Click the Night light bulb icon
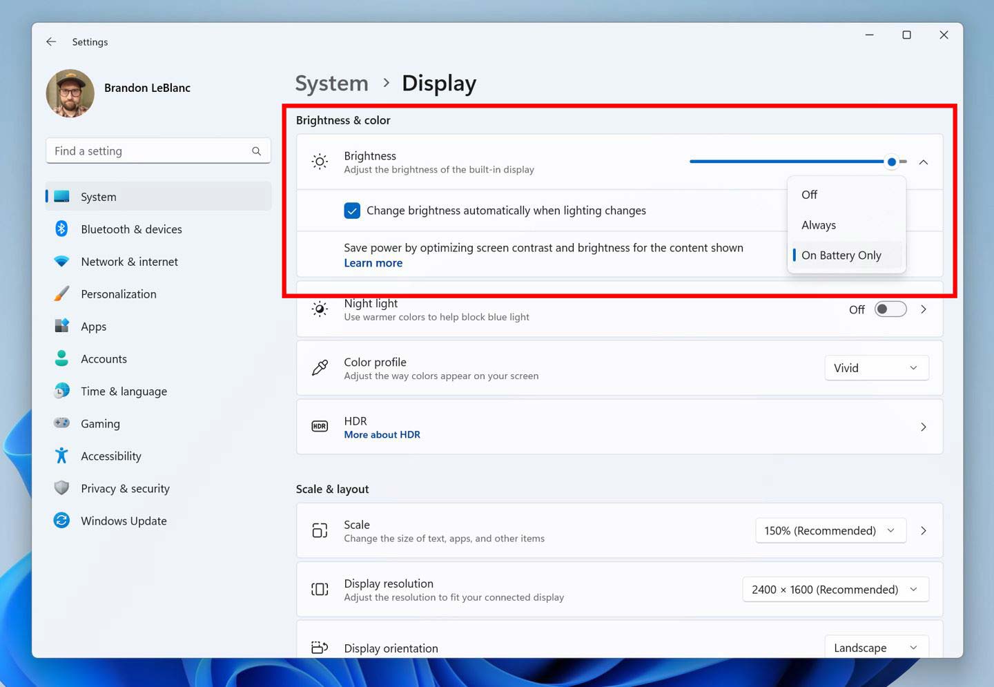994x687 pixels. tap(319, 309)
